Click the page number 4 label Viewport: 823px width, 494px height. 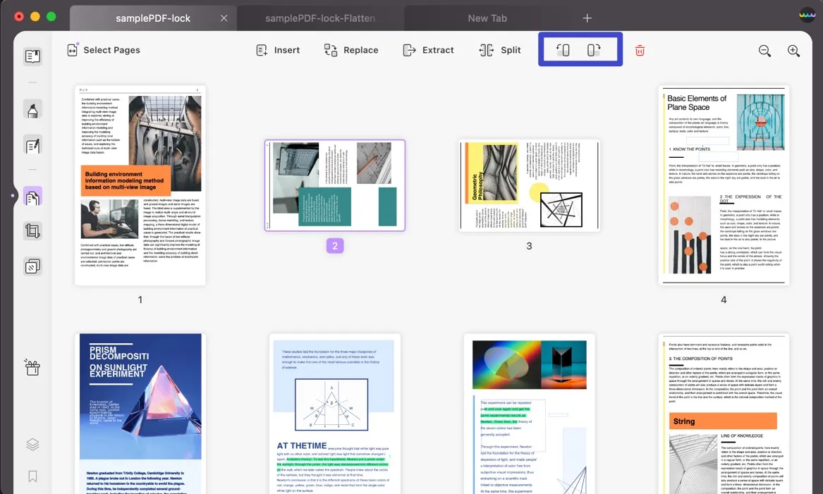[x=724, y=300]
